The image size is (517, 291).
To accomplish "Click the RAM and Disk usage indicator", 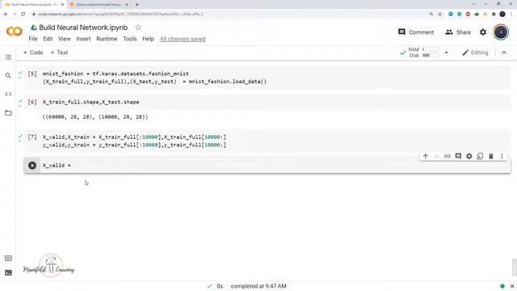I will point(423,53).
